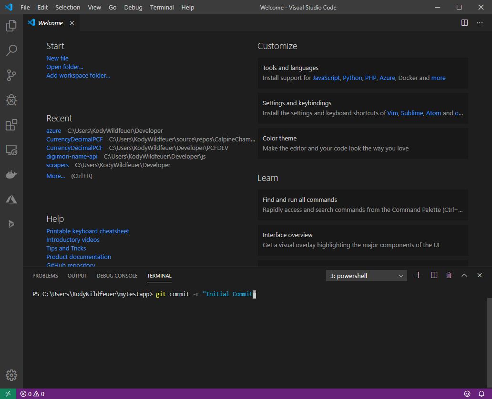Open the Terminal menu

162,7
